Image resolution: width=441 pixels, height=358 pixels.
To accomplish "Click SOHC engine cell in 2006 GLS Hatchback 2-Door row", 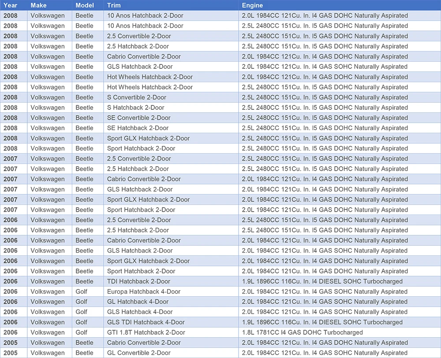I will pyautogui.click(x=340, y=250).
